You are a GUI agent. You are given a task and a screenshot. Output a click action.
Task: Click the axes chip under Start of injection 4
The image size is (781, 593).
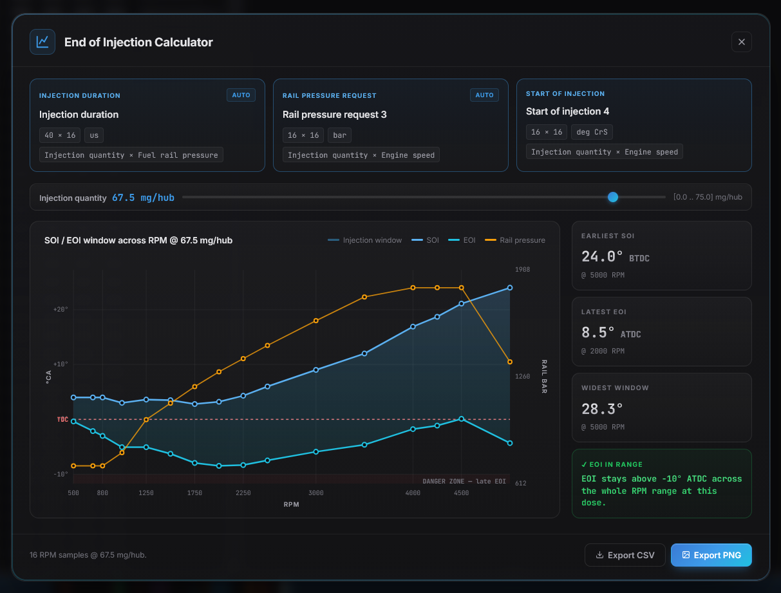click(x=605, y=152)
